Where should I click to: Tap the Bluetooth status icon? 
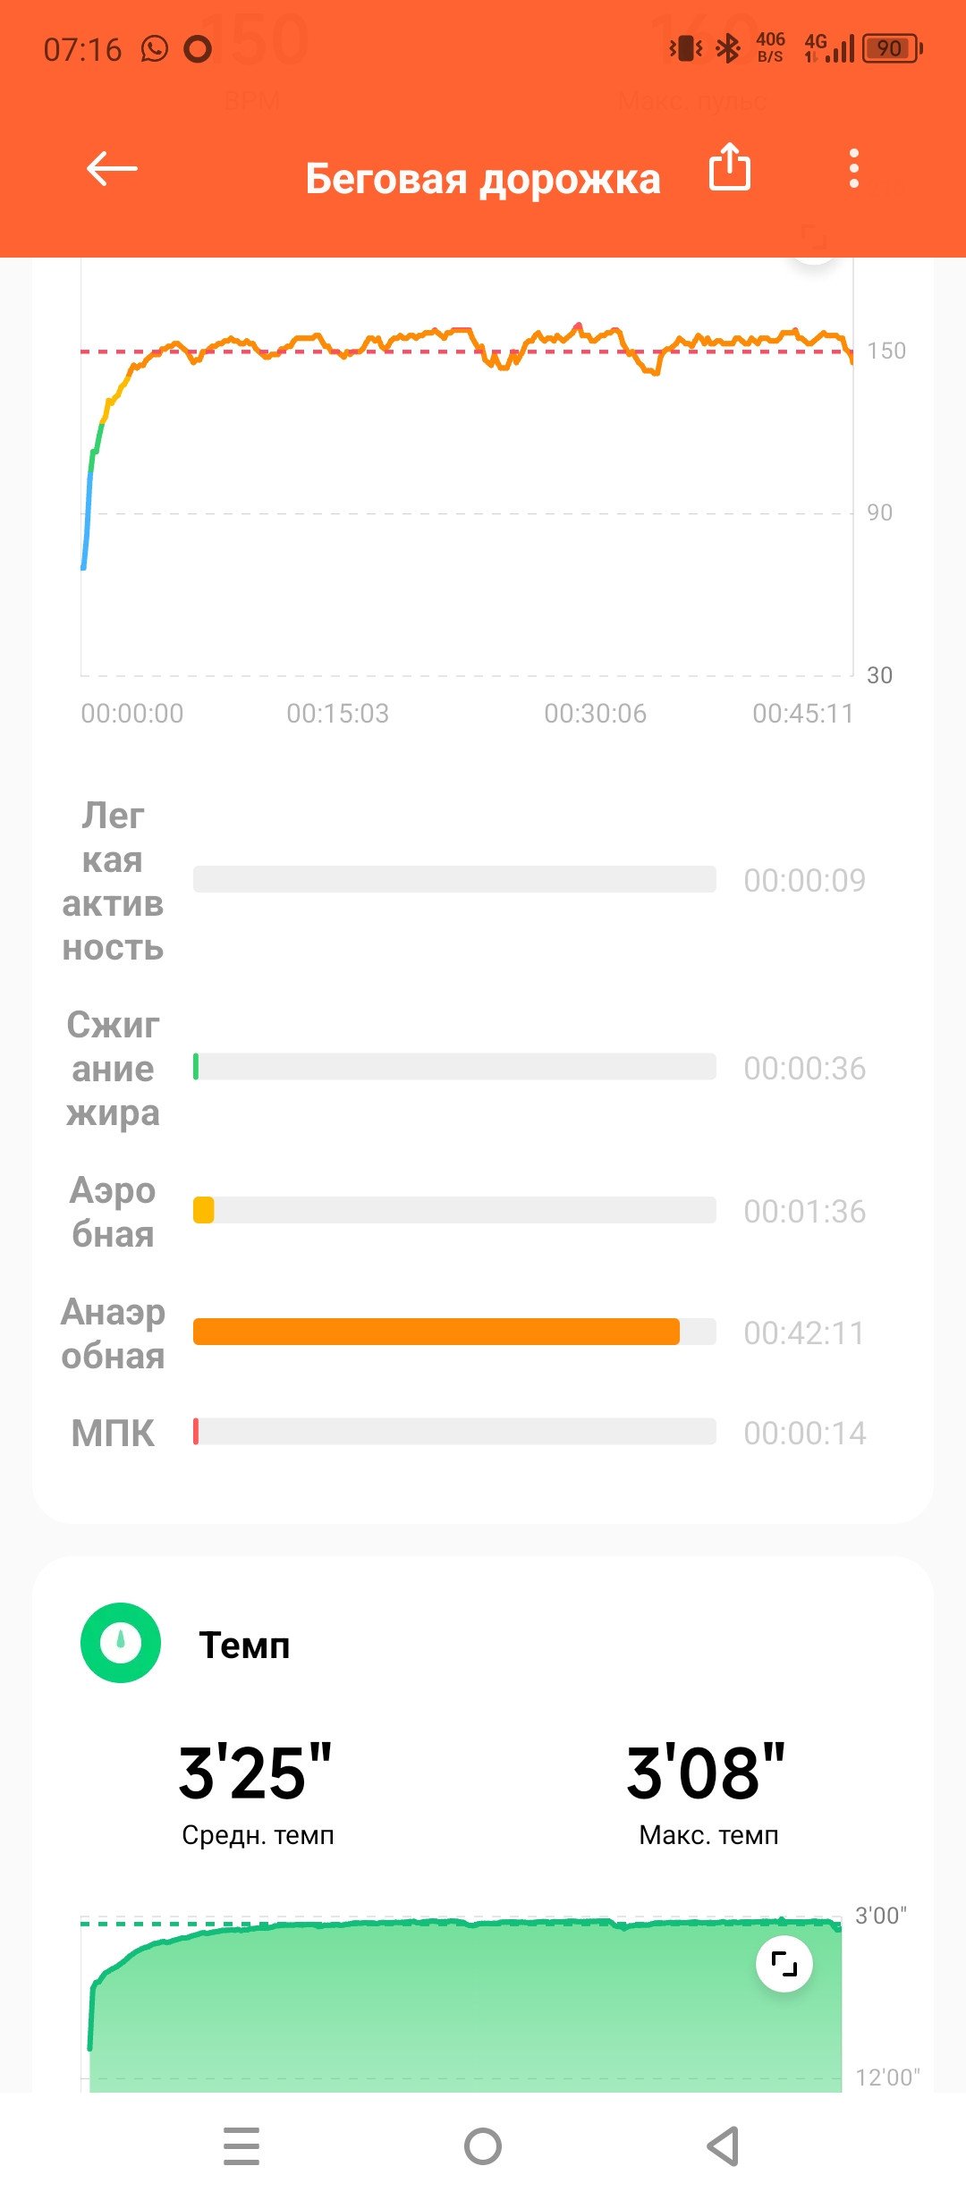tap(729, 48)
